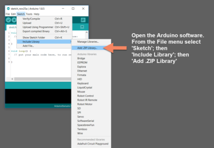Minimize the Arduino window
Screen dimensions: 214x148
(x=63, y=9)
